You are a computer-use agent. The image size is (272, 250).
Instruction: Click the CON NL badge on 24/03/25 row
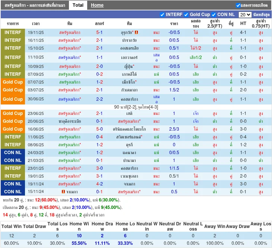pyautogui.click(x=13, y=153)
